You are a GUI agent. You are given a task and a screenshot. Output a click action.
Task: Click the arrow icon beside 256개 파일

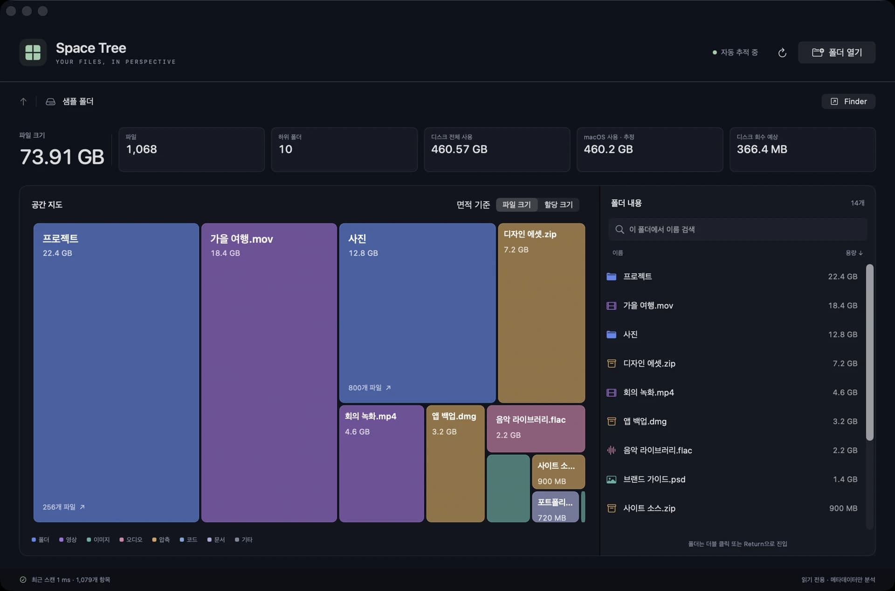point(82,507)
